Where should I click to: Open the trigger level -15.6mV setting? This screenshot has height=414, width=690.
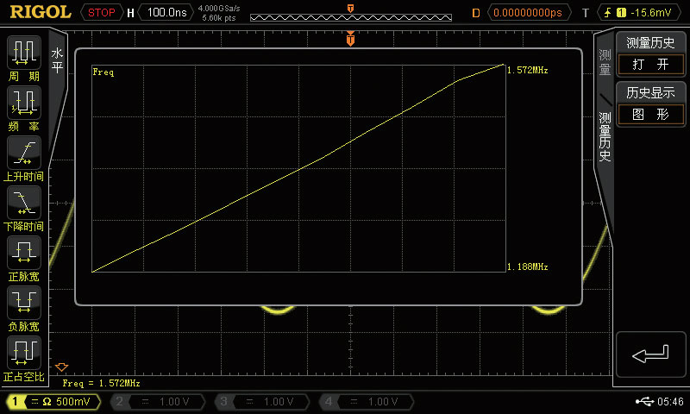pyautogui.click(x=639, y=13)
